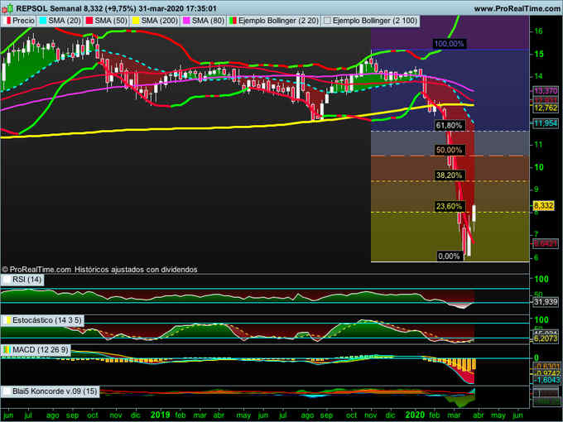This screenshot has height=422, width=563.
Task: Click the MACD value tag -1,6043
Action: tap(546, 380)
